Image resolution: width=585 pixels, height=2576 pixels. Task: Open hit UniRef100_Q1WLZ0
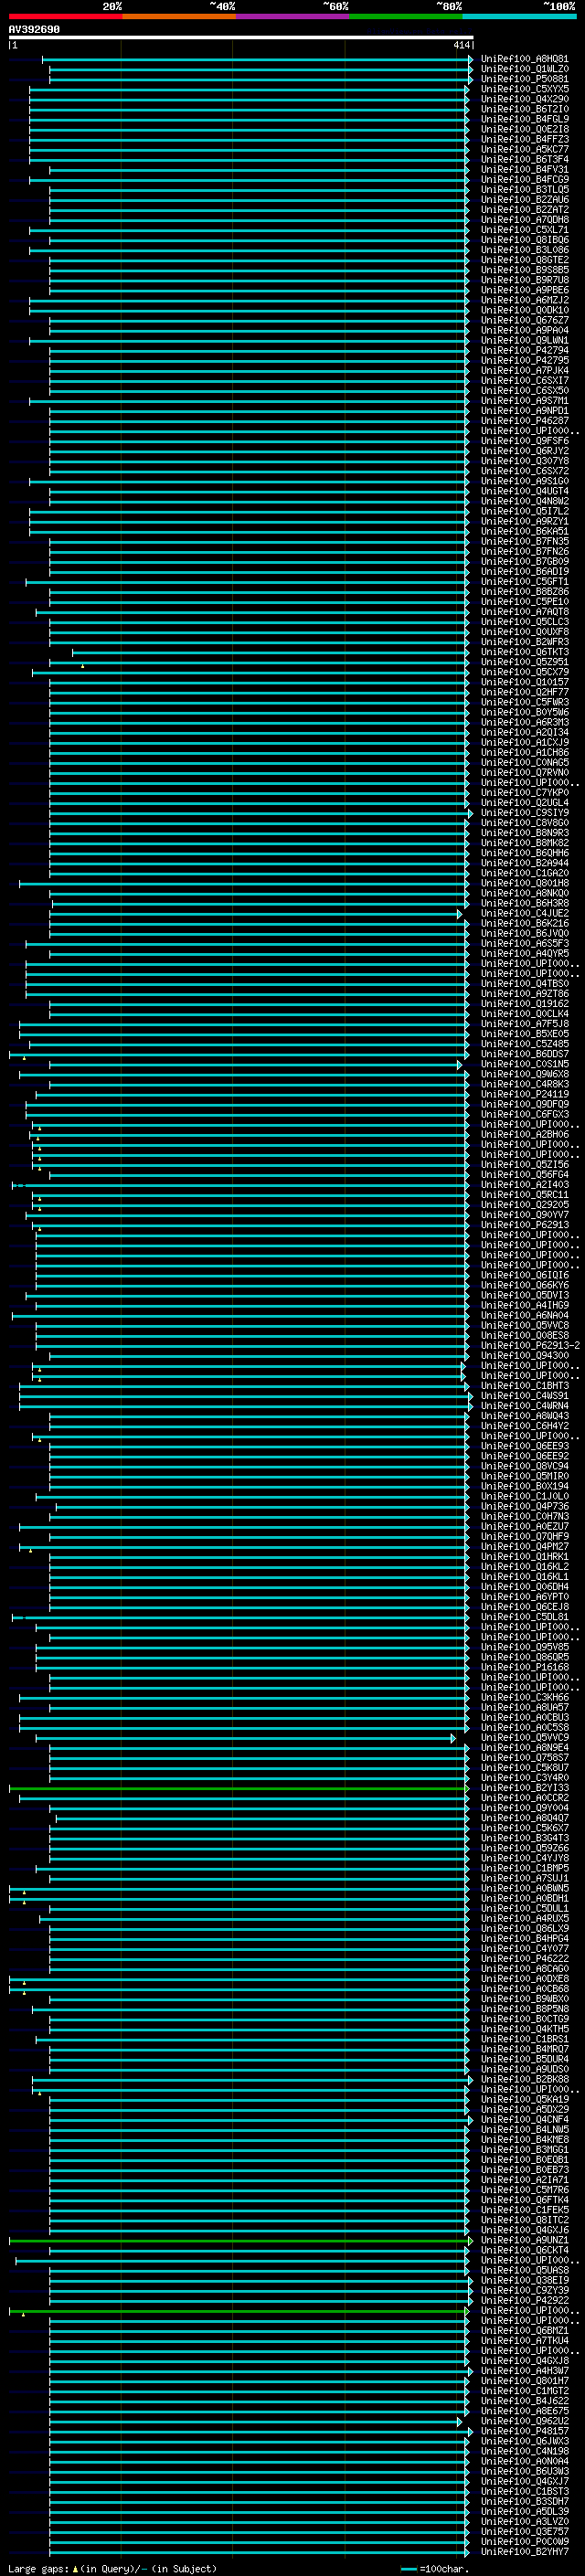click(x=524, y=69)
